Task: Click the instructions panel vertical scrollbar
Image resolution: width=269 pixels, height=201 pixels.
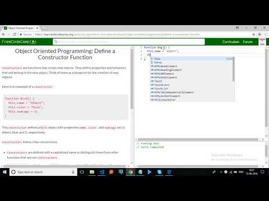Action: pos(132,79)
